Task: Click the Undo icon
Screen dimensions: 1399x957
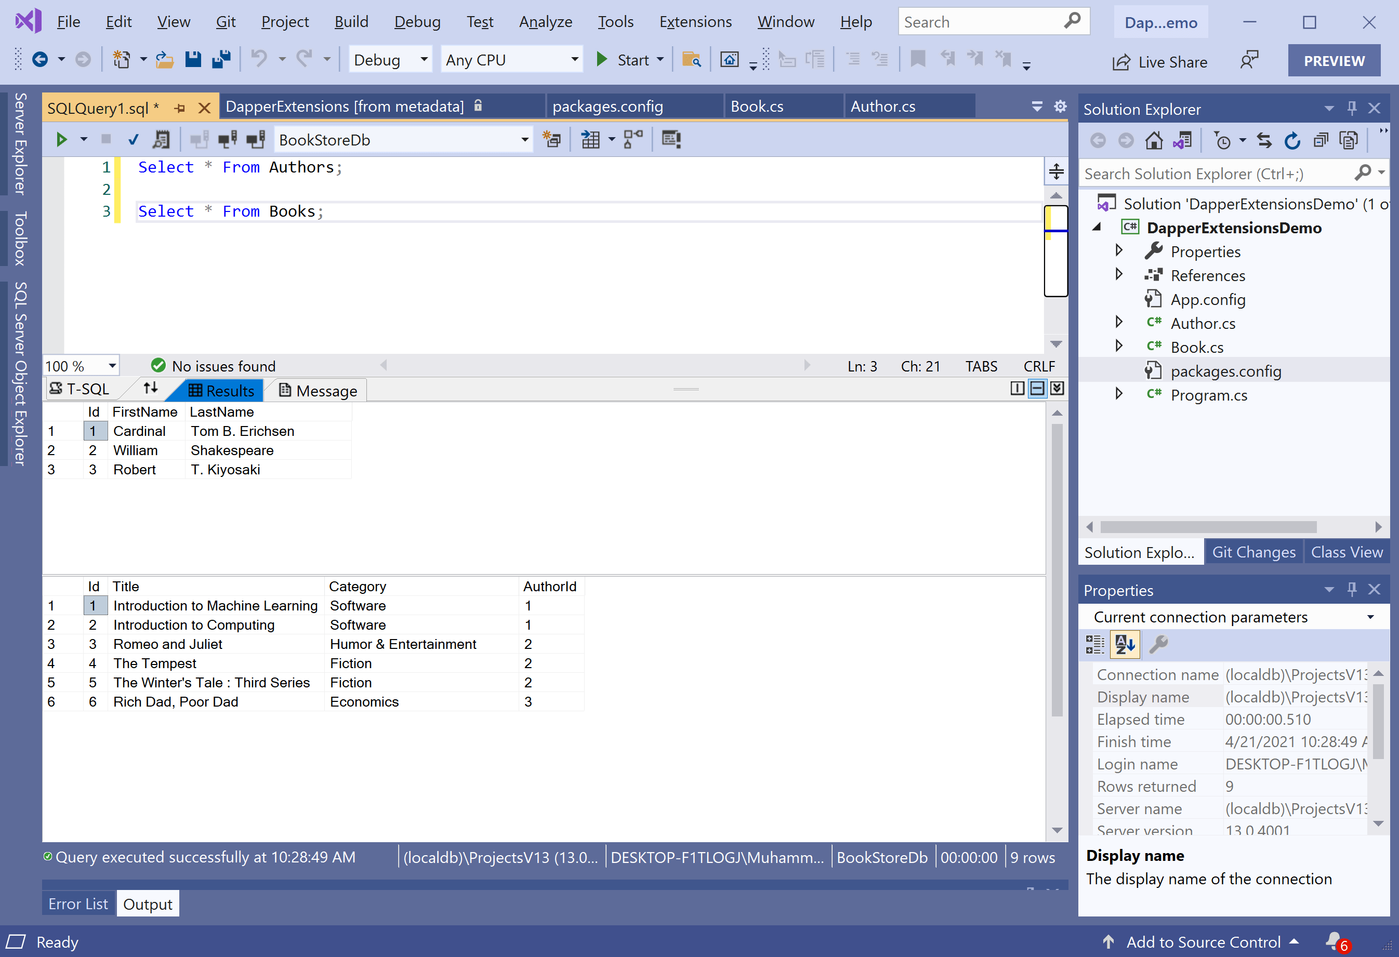Action: click(x=259, y=59)
